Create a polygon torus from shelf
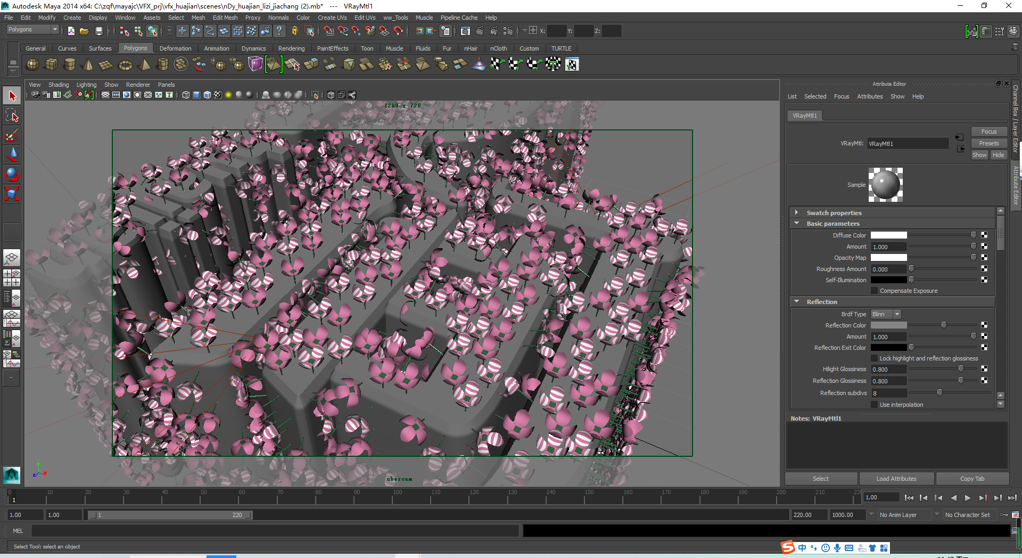The width and height of the screenshot is (1022, 558). [x=125, y=64]
